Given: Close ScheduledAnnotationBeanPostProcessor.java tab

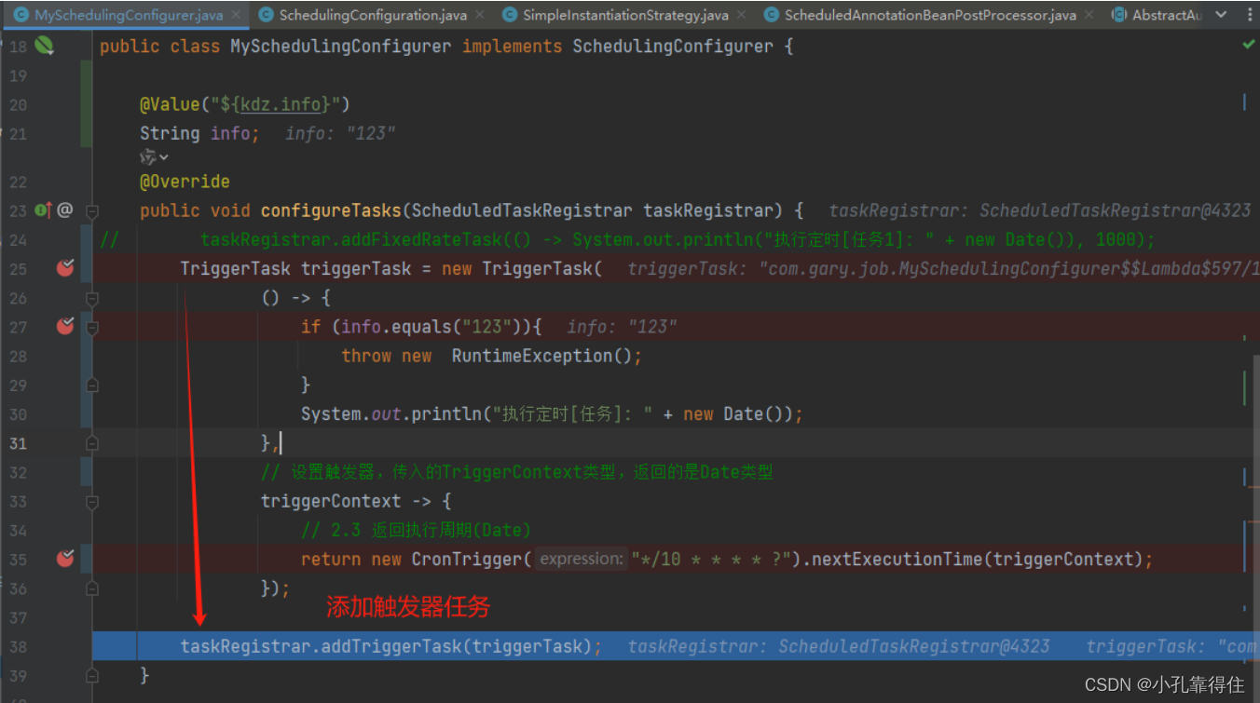Looking at the screenshot, I should pos(1089,15).
